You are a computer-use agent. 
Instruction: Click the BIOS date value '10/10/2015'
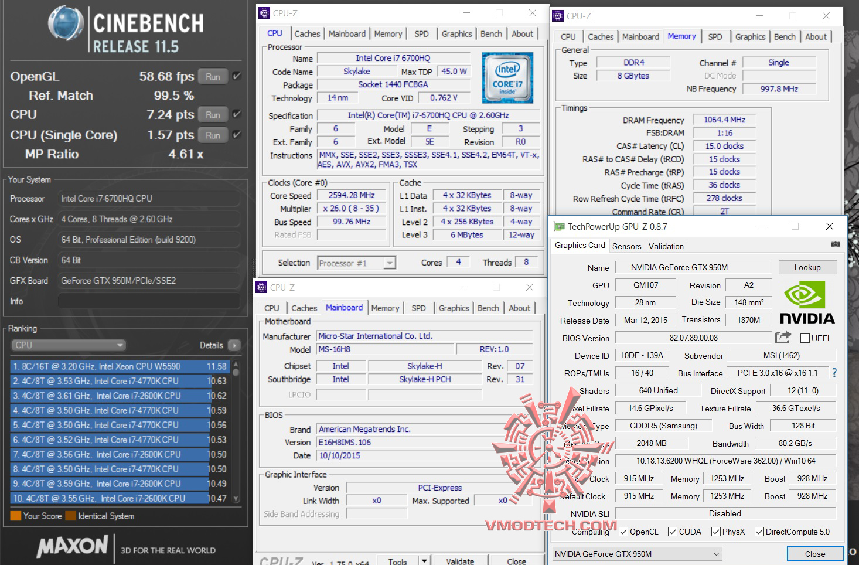(x=425, y=455)
